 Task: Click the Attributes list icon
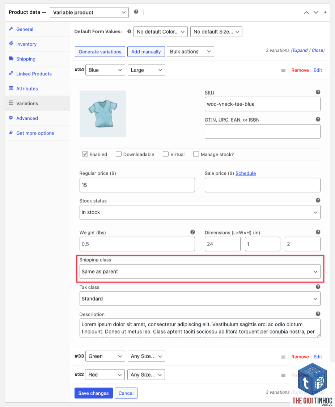click(11, 88)
